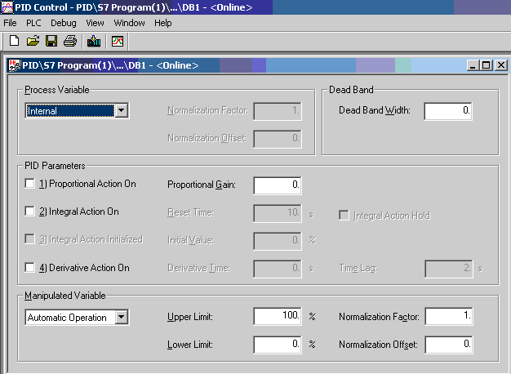Click the Proportional Gain input field
This screenshot has height=374, width=511.
[x=278, y=185]
